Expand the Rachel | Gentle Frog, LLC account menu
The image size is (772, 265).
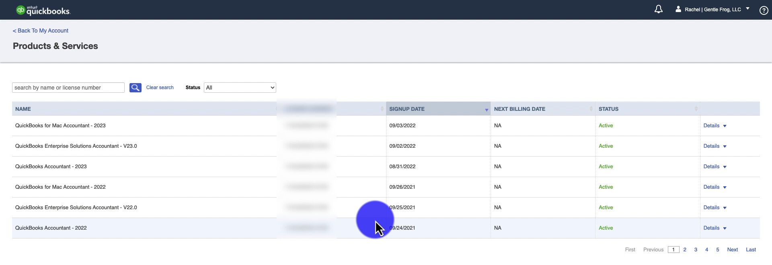[747, 8]
